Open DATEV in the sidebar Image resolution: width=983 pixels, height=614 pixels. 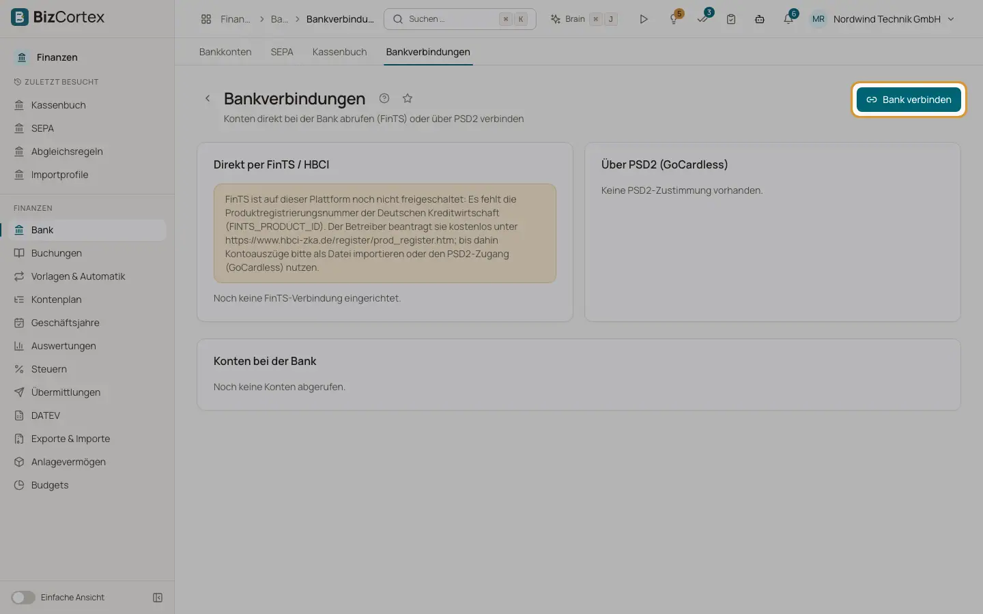point(87,415)
